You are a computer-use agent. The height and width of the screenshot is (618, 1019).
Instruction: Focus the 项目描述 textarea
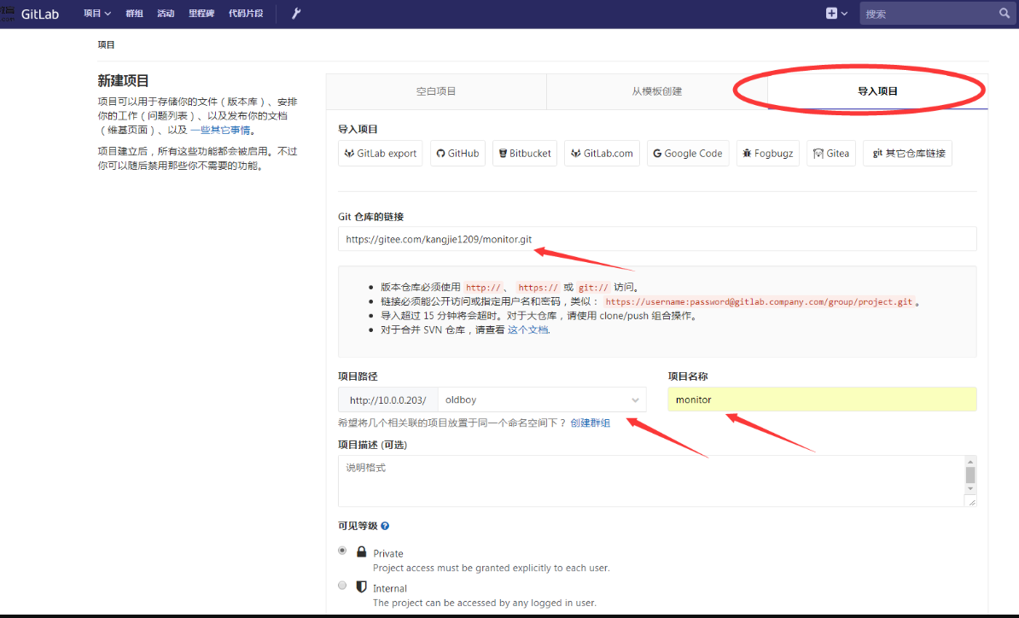click(x=650, y=481)
